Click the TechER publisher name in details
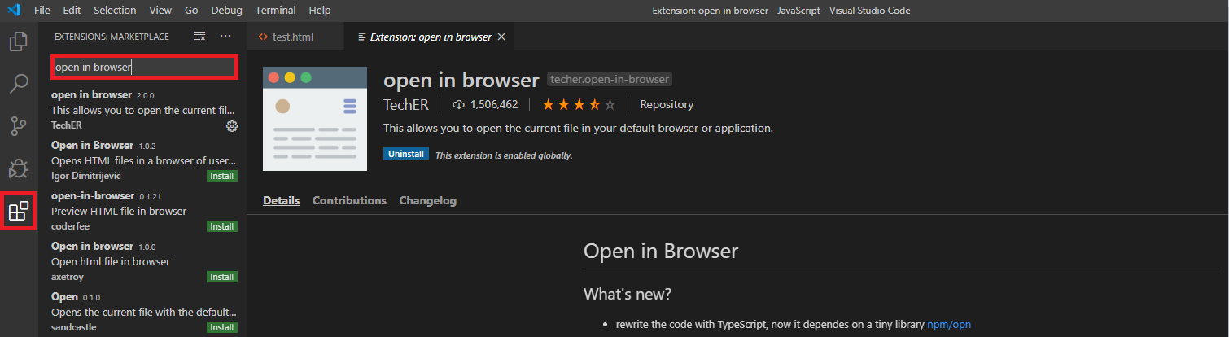The width and height of the screenshot is (1229, 337). coord(407,104)
